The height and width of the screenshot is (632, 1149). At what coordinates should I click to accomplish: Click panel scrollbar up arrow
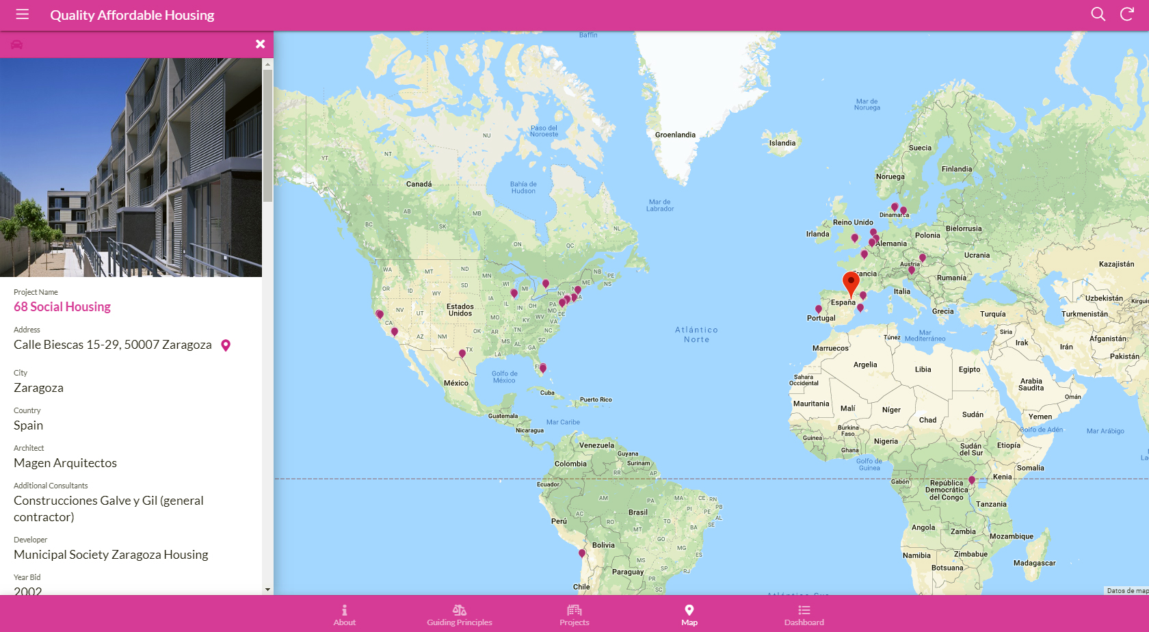(x=267, y=64)
